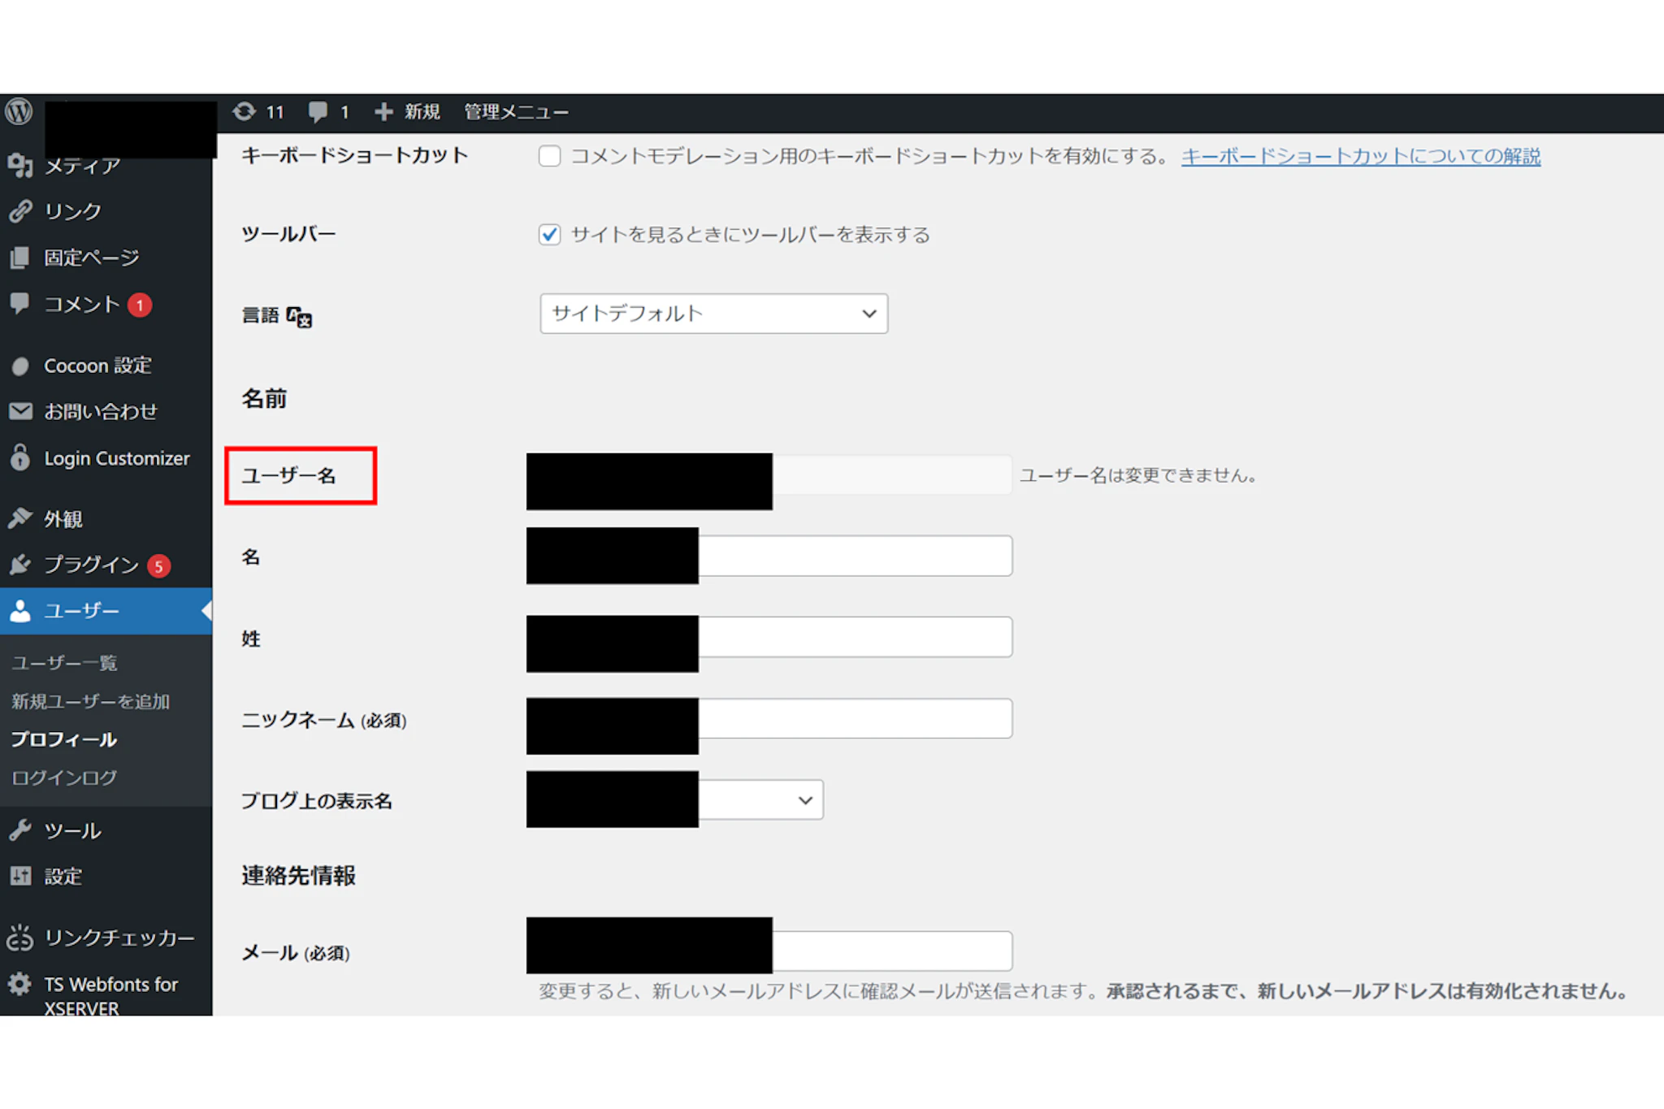Open the ツール wrench icon
Image resolution: width=1664 pixels, height=1109 pixels.
tap(20, 830)
